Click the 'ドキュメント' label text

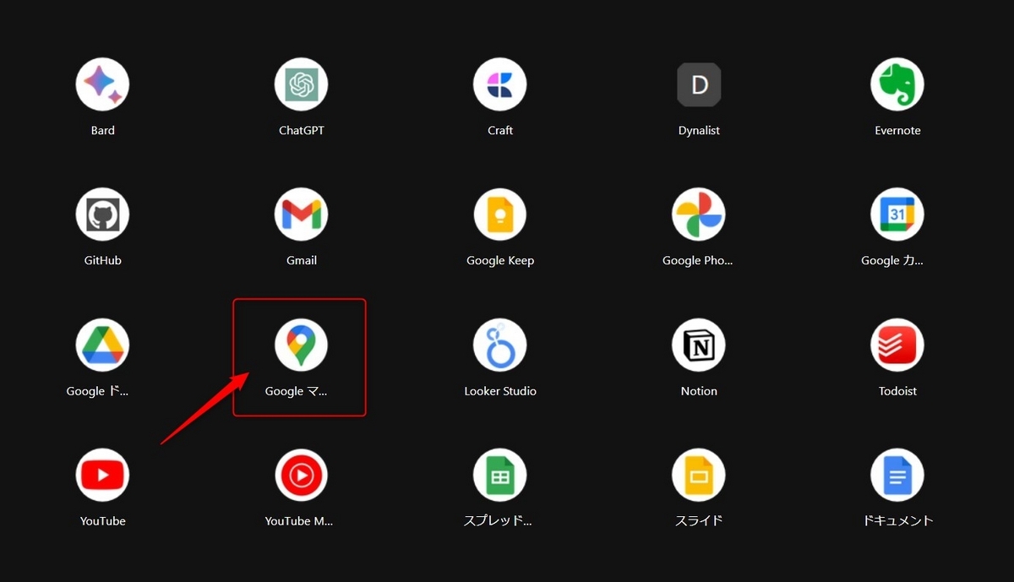[x=897, y=521]
